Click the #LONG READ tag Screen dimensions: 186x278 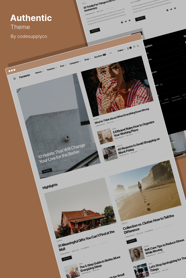click(175, 97)
